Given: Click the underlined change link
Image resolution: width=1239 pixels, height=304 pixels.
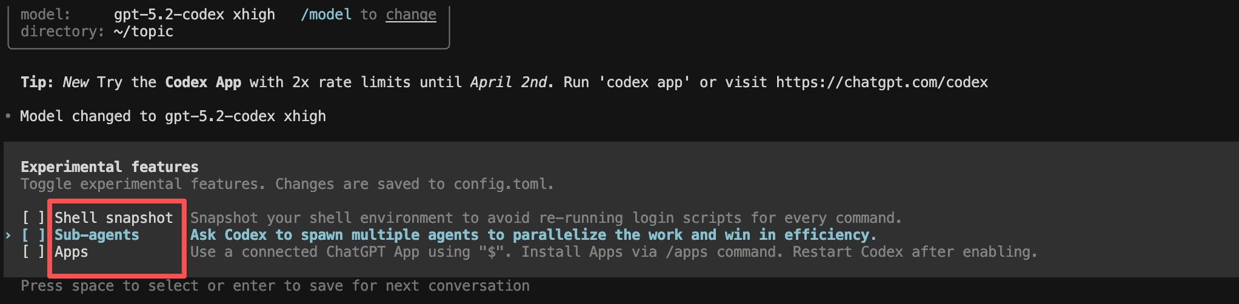Looking at the screenshot, I should tap(411, 15).
